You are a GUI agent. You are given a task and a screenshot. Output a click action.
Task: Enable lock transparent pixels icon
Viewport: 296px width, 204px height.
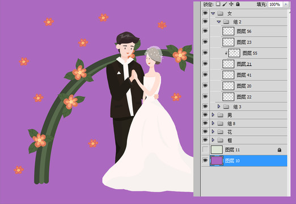tap(218, 4)
